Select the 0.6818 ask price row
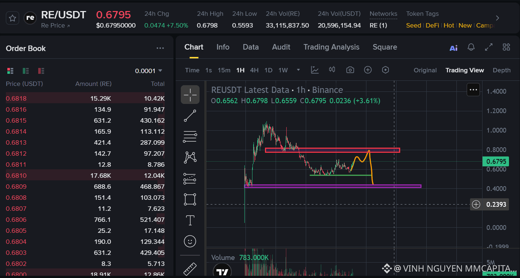The width and height of the screenshot is (520, 278). 85,98
